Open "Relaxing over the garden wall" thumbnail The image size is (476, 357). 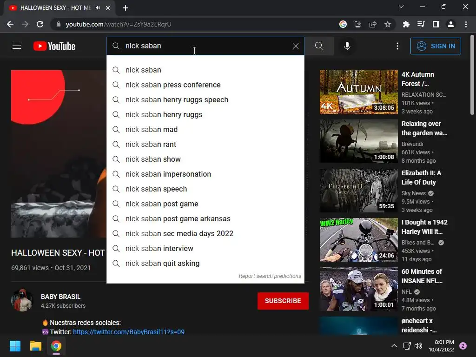[x=358, y=141]
